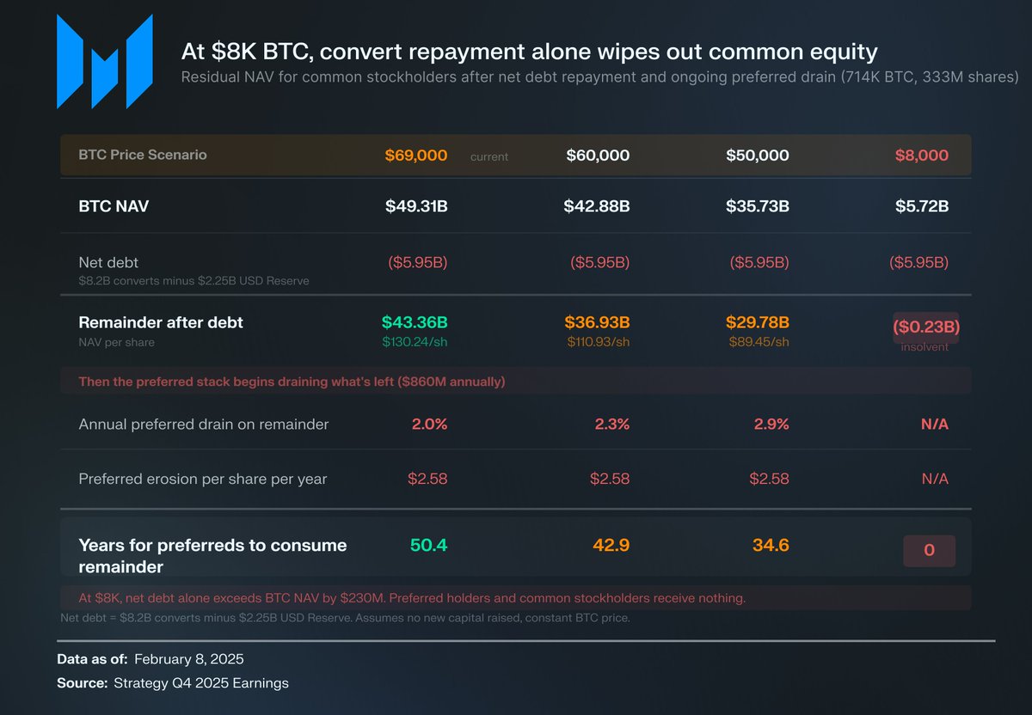Screen dimensions: 1032x715
Task: Click the preferred stack draining red banner
Action: pos(292,382)
